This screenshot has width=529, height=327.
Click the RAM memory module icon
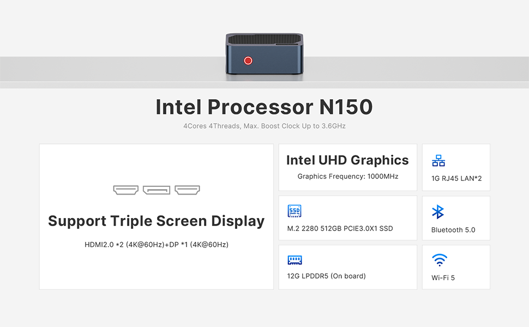[294, 260]
